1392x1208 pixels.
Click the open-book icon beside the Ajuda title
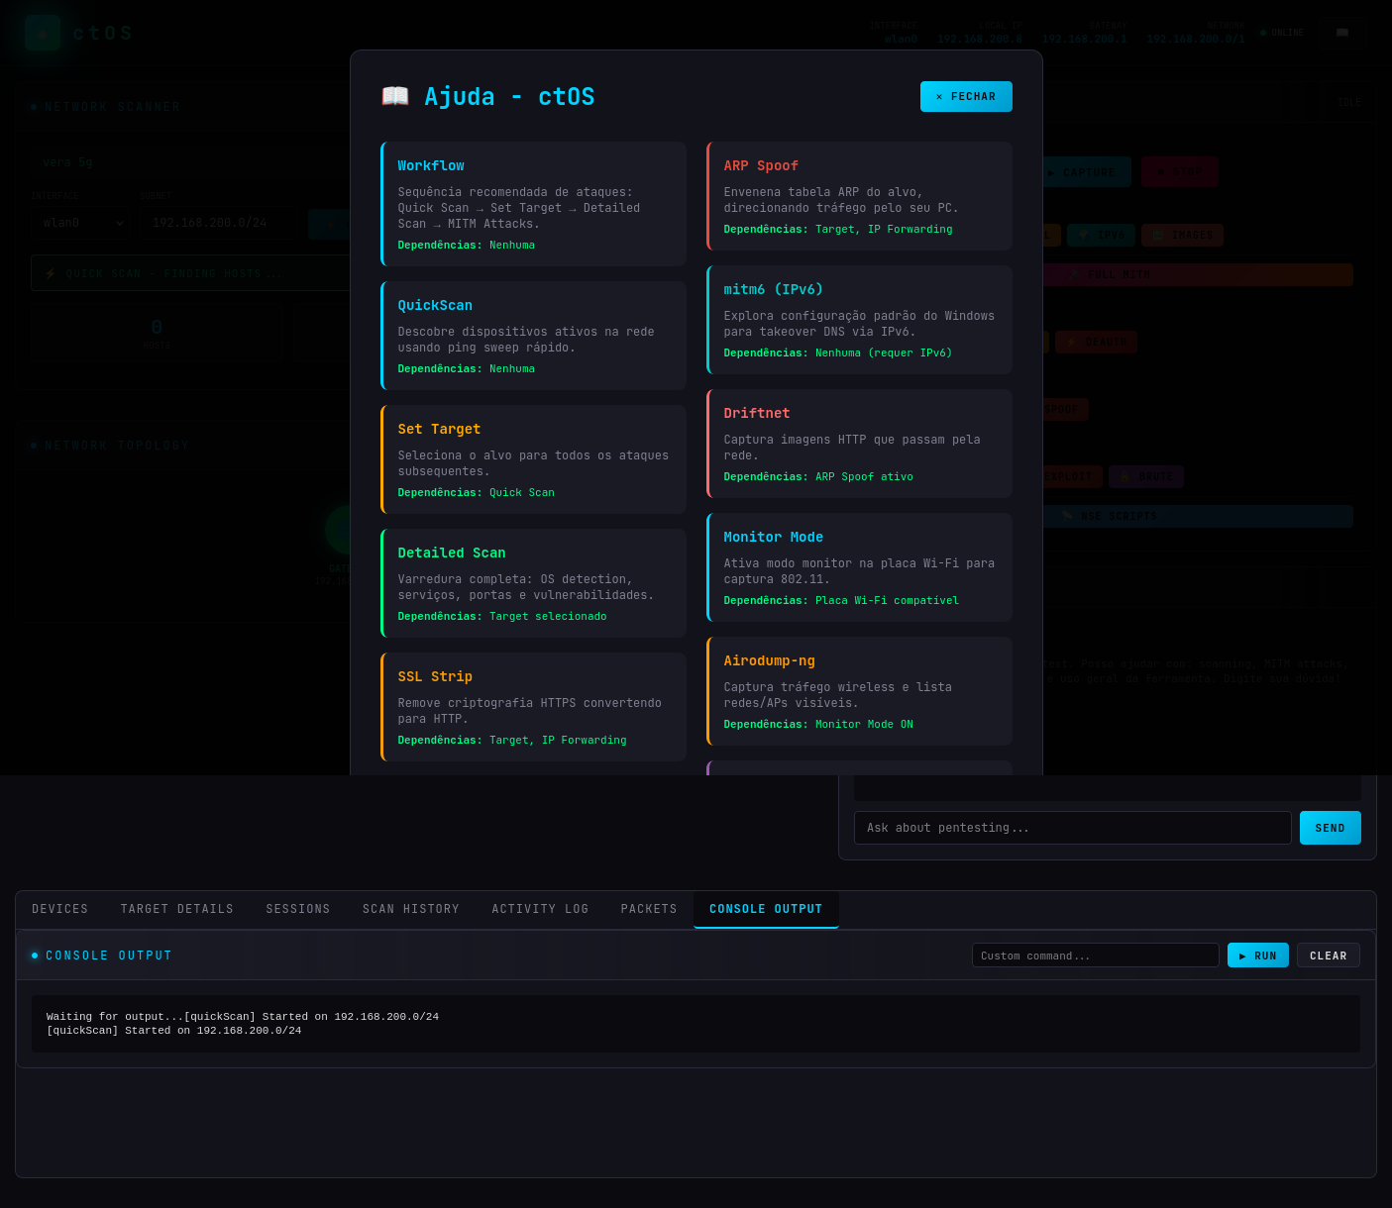point(395,96)
